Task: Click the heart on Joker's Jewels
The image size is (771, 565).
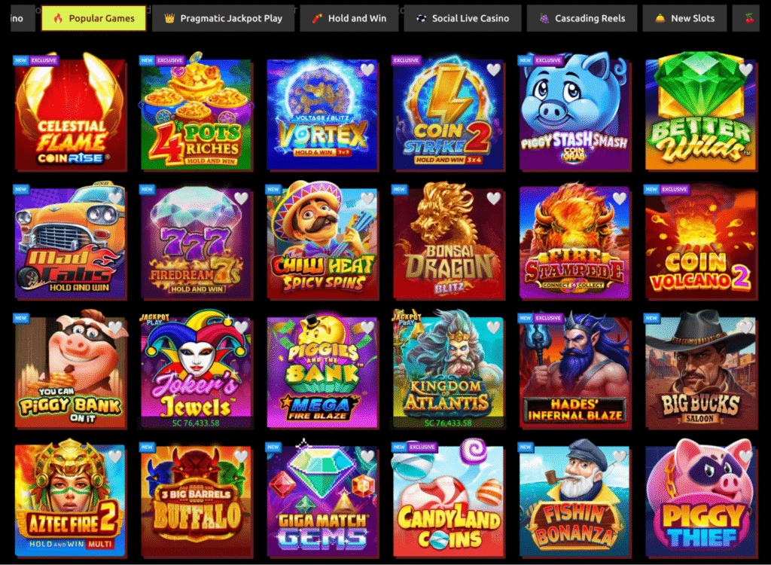Action: 241,327
